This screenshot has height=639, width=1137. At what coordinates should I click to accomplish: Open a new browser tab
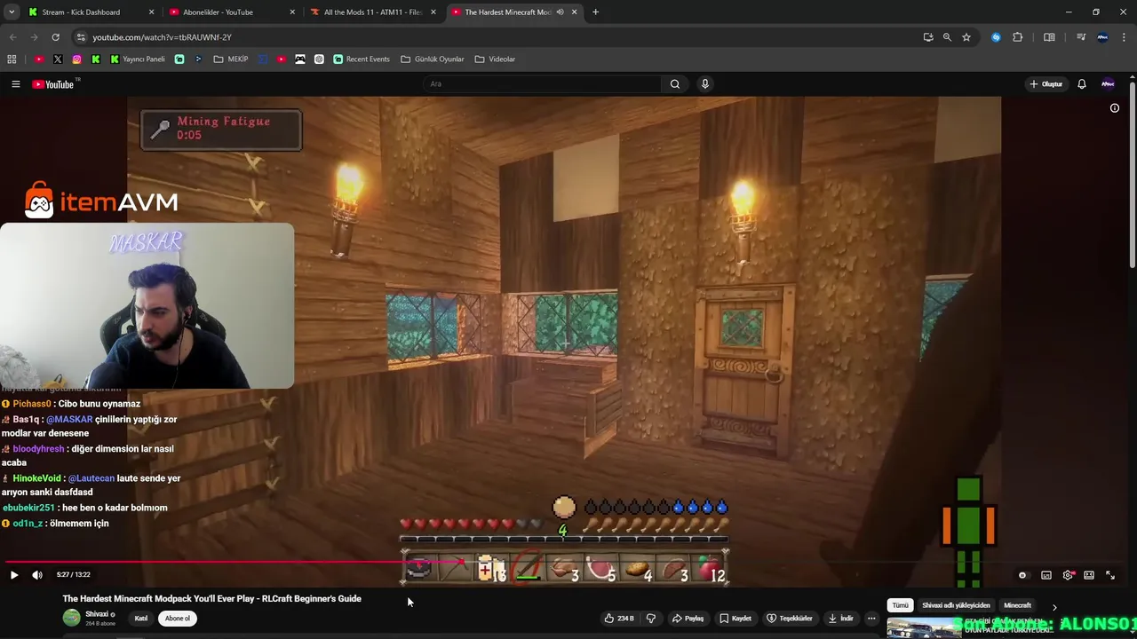tap(595, 12)
